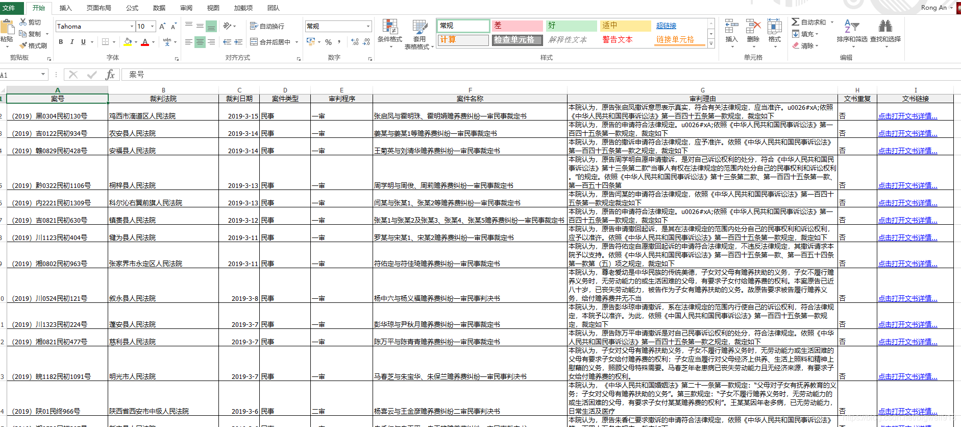Click the cell borders icon
Viewport: 961px width, 427px height.
pyautogui.click(x=106, y=42)
